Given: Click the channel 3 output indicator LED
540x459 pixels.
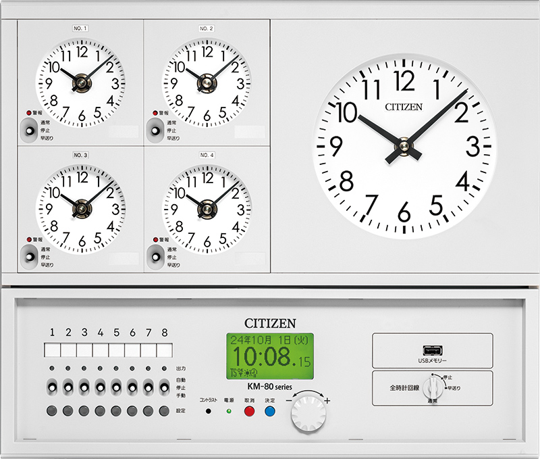Looking at the screenshot, I should 84,368.
